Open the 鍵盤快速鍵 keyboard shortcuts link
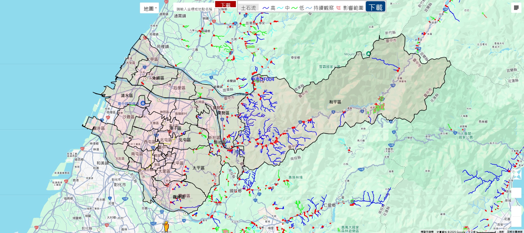Image resolution: width=524 pixels, height=233 pixels. [x=427, y=232]
